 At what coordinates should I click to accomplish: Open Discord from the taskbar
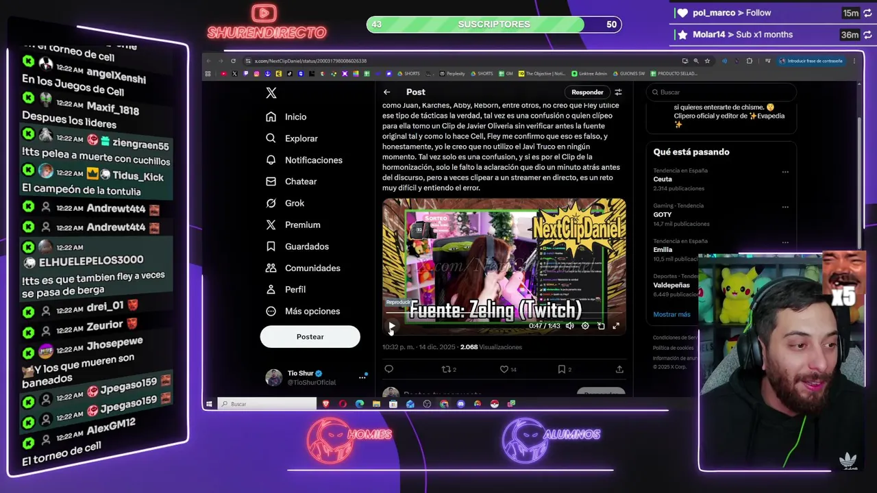coord(460,404)
